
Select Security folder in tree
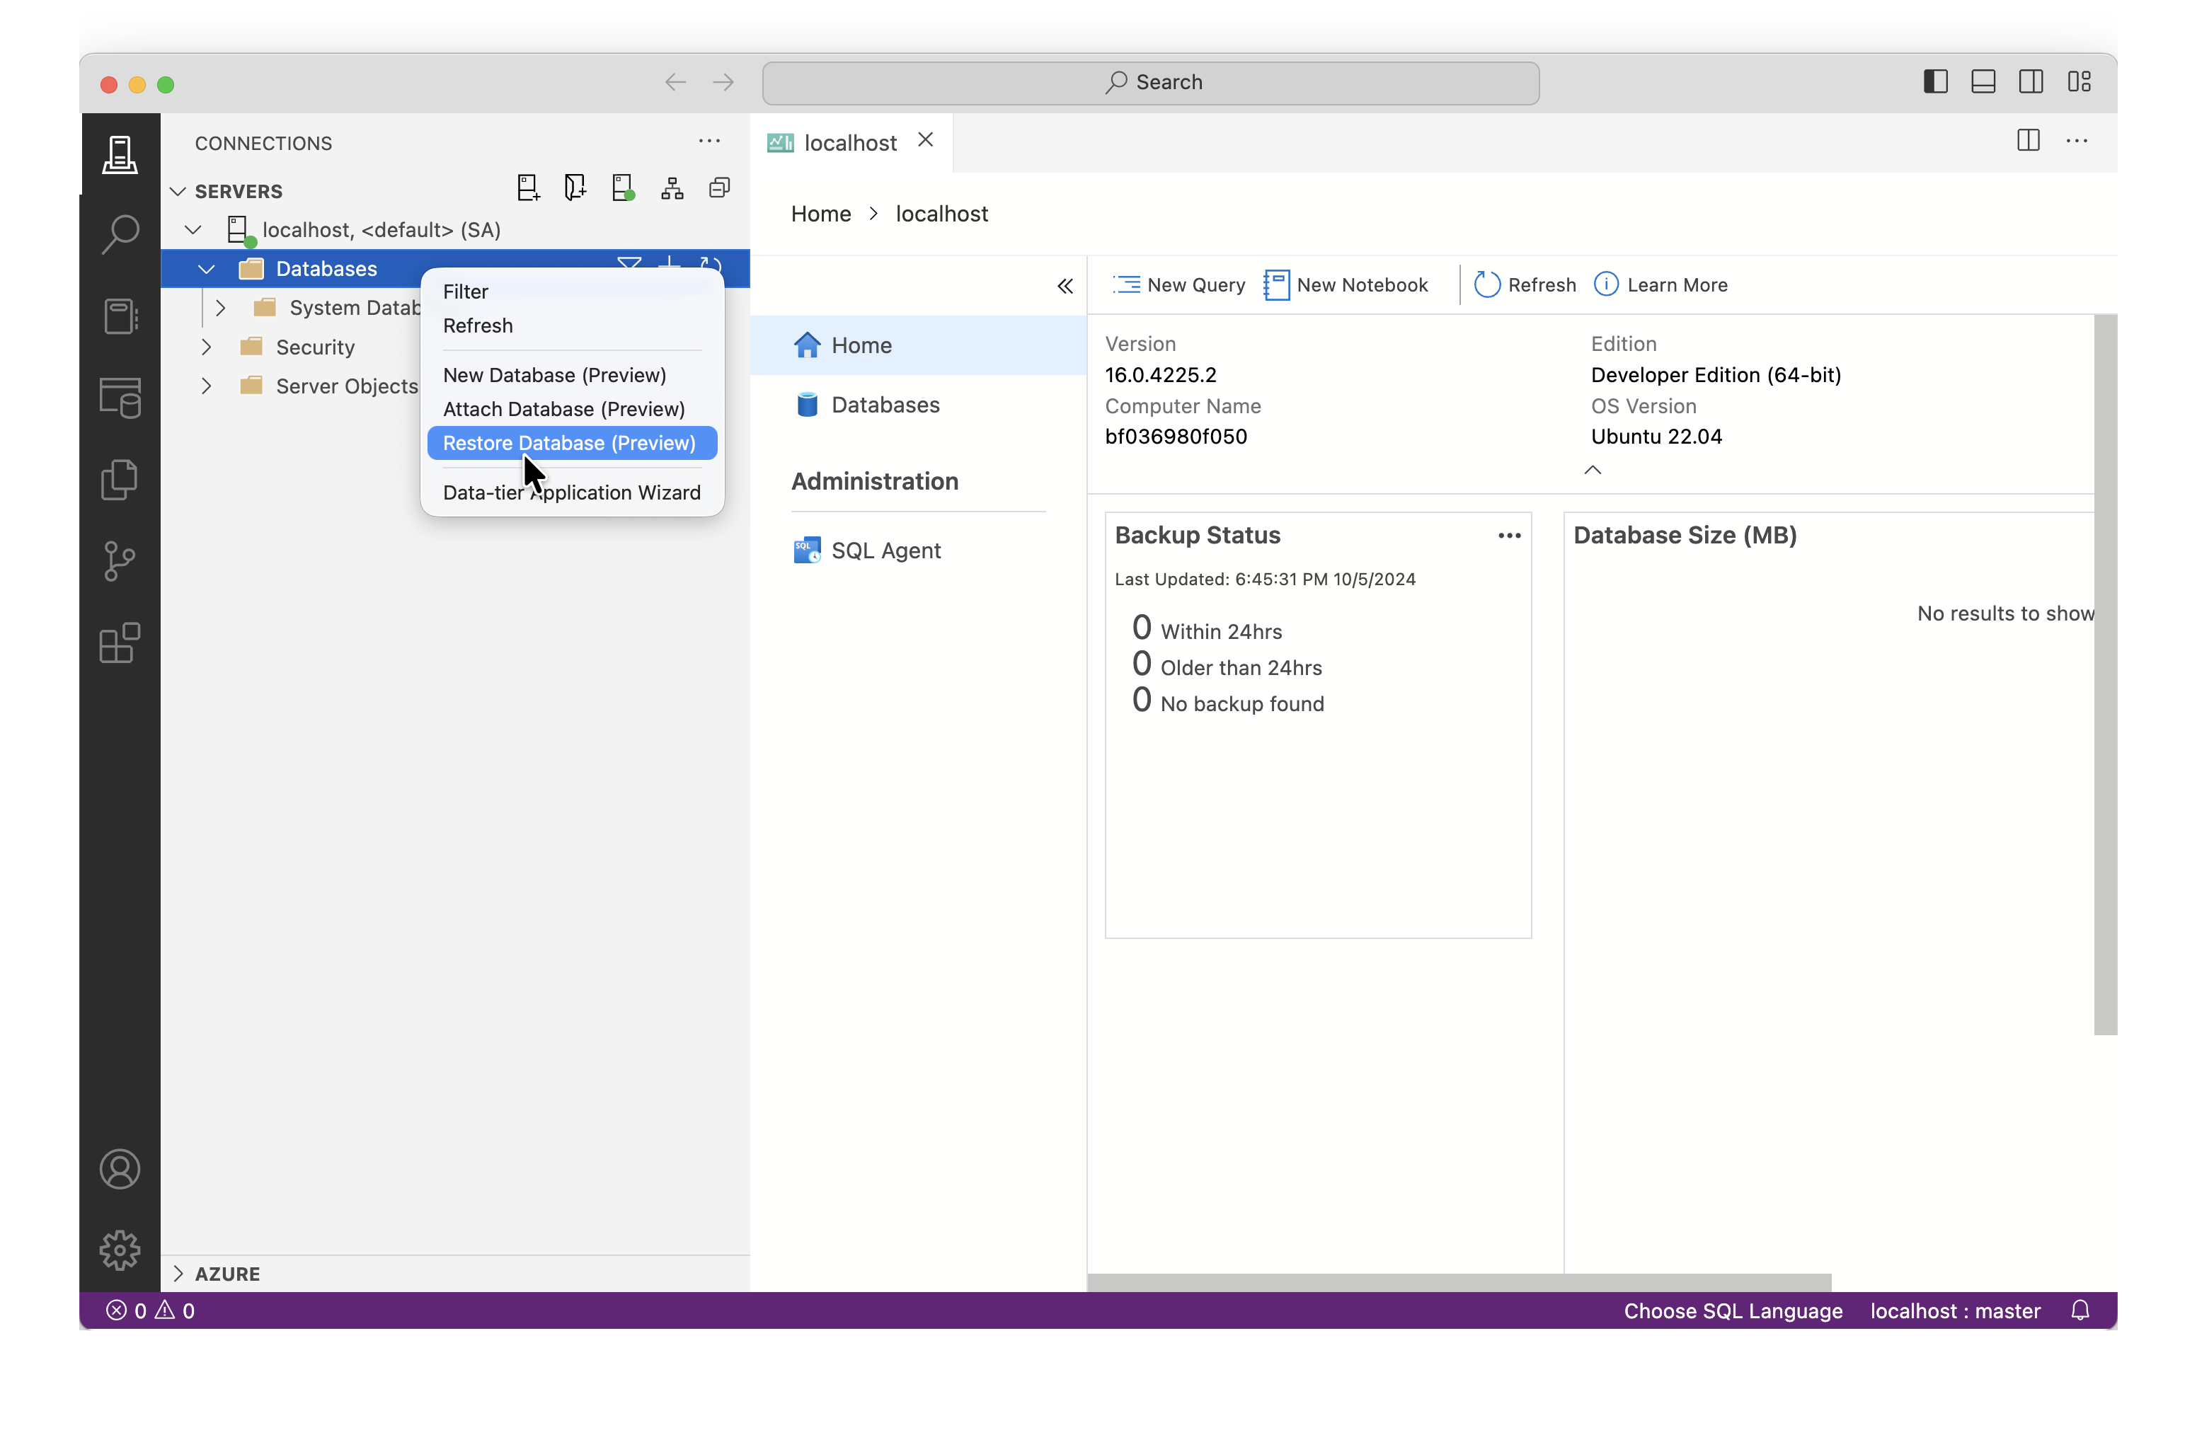[315, 347]
